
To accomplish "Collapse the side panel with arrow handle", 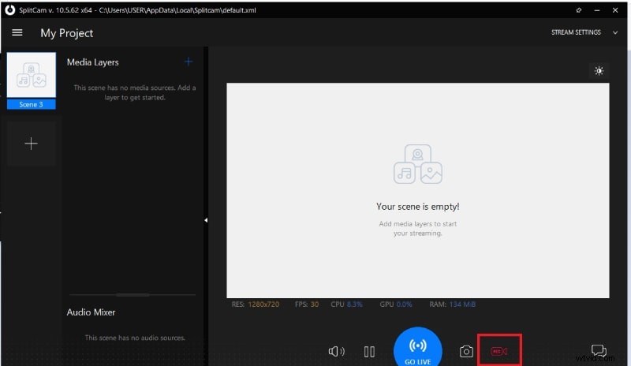I will coord(206,220).
